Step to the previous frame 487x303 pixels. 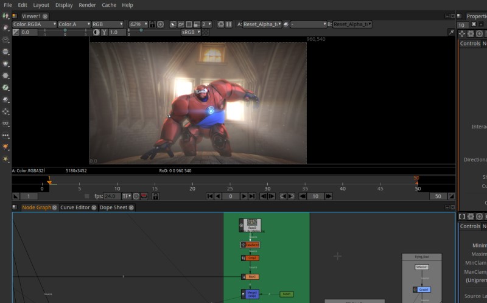pos(264,196)
